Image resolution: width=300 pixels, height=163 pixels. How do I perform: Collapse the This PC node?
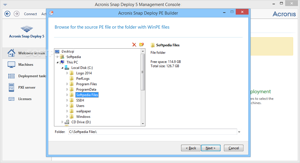click(57, 62)
